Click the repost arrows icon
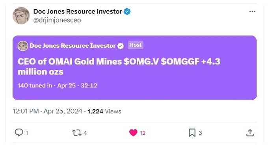The image size is (268, 147). (x=77, y=133)
